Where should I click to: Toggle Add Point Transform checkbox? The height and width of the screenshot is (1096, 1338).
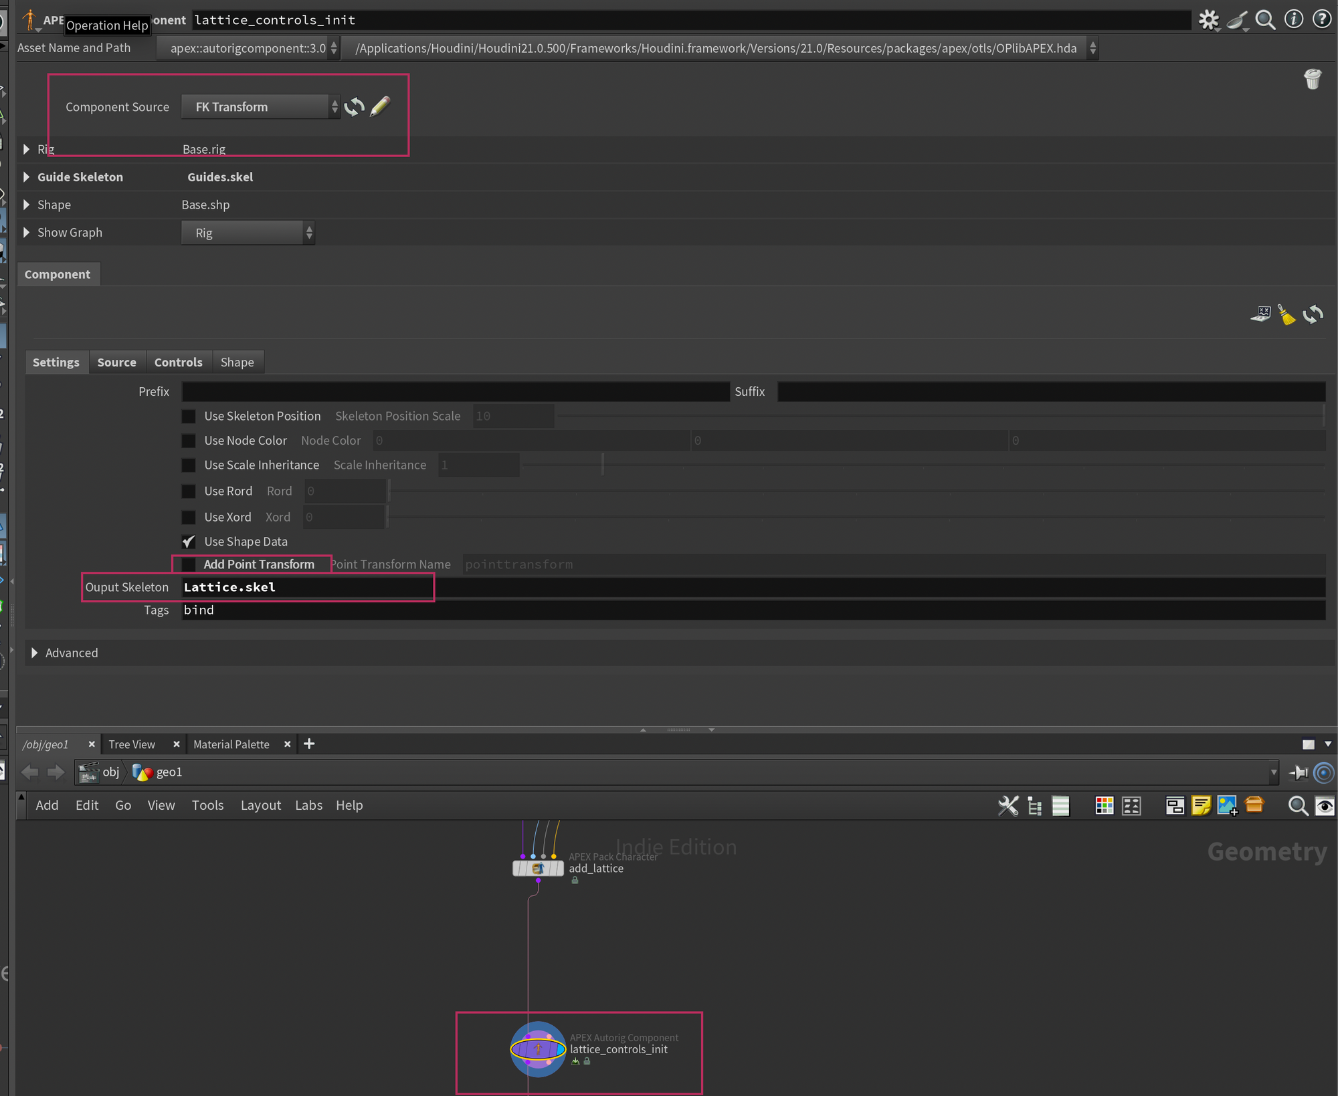point(189,564)
